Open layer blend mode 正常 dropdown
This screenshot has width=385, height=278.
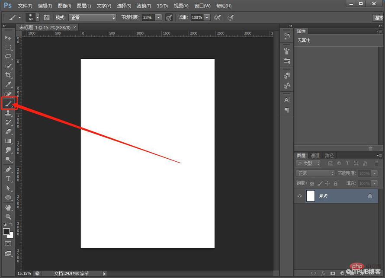click(x=315, y=173)
